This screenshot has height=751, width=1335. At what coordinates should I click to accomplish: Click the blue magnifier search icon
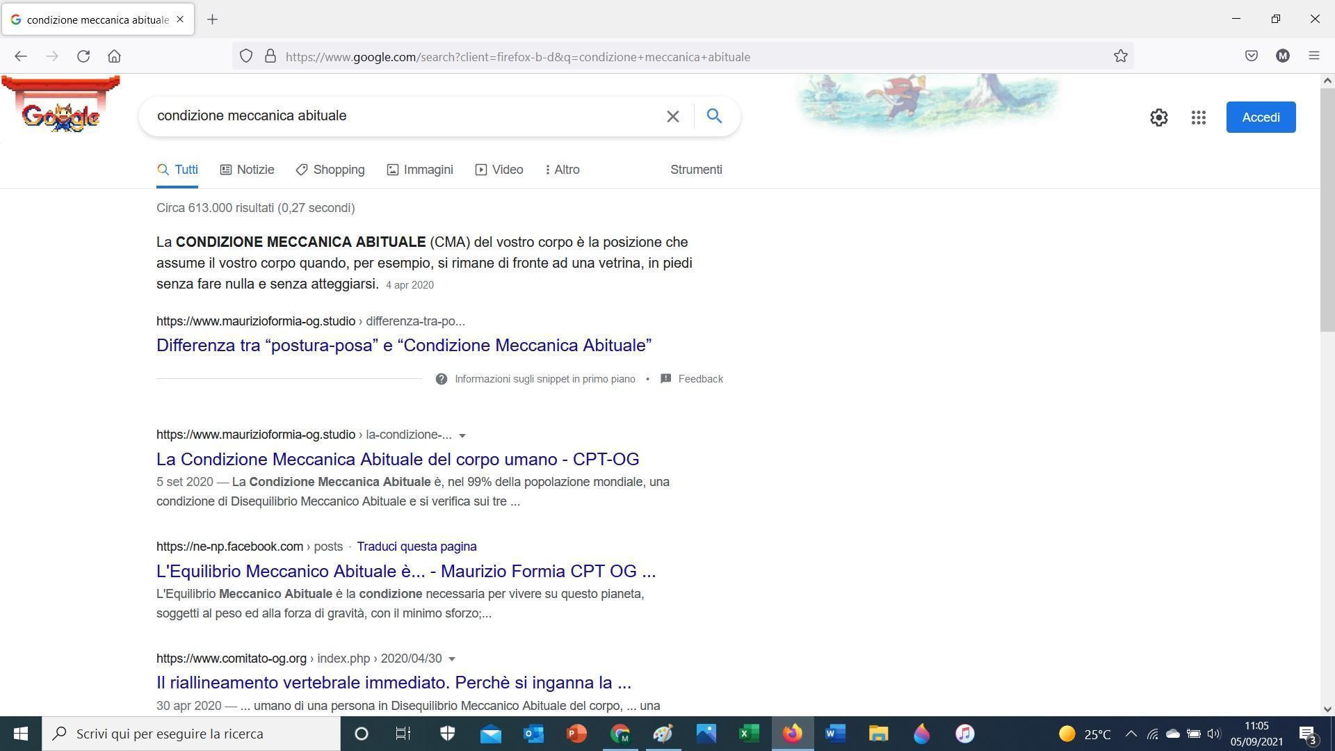[714, 116]
